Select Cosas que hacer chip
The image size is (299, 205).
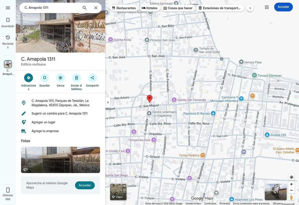(x=178, y=8)
